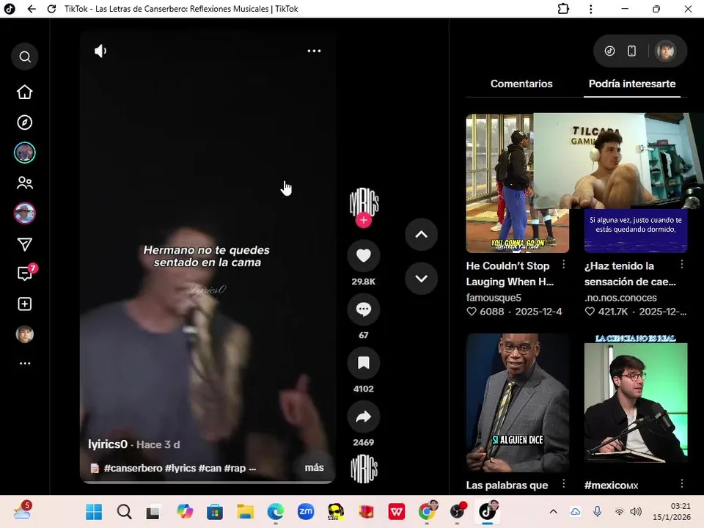Open the Activity inbox with 7 notifications
The width and height of the screenshot is (704, 528).
[26, 273]
